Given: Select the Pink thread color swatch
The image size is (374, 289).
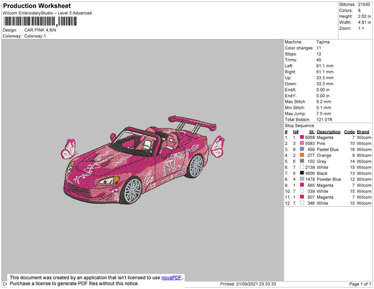Looking at the screenshot, I should tap(303, 143).
